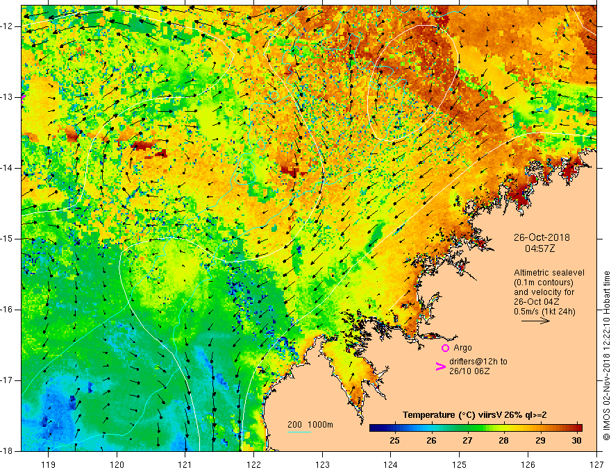Click the longitude 125 axis label
611x472 pixels.
point(460,464)
